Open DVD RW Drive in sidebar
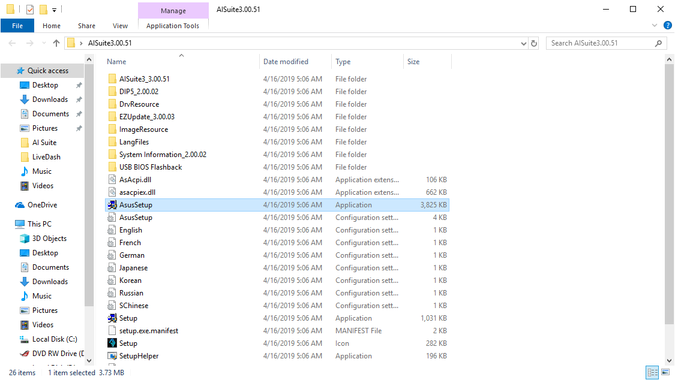 [x=52, y=354]
